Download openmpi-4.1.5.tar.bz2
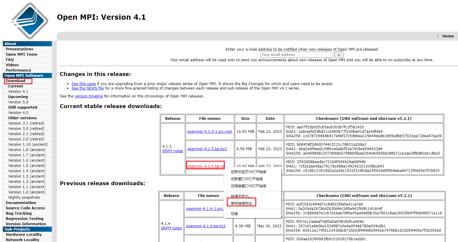The image size is (458, 242). [x=207, y=149]
